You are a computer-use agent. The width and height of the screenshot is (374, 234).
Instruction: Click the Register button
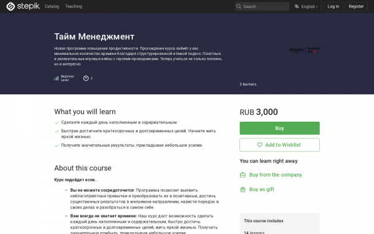pyautogui.click(x=356, y=6)
